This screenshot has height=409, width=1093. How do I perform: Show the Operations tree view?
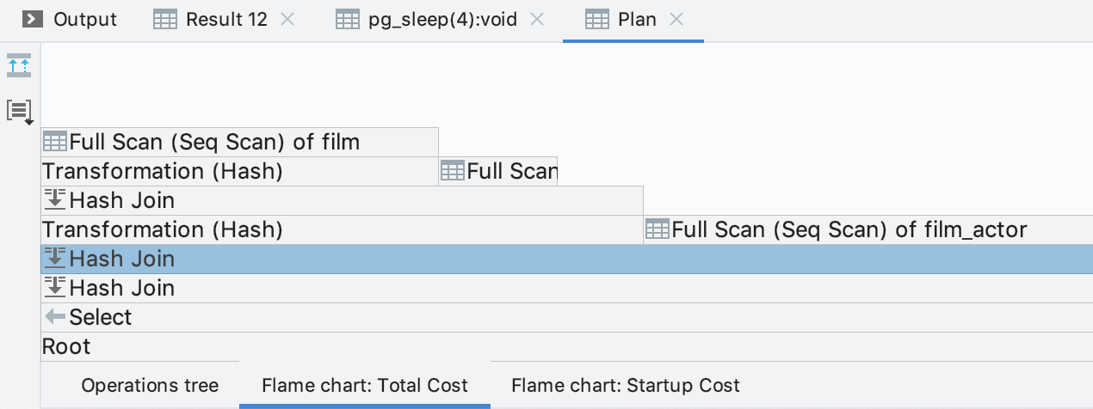tap(150, 386)
